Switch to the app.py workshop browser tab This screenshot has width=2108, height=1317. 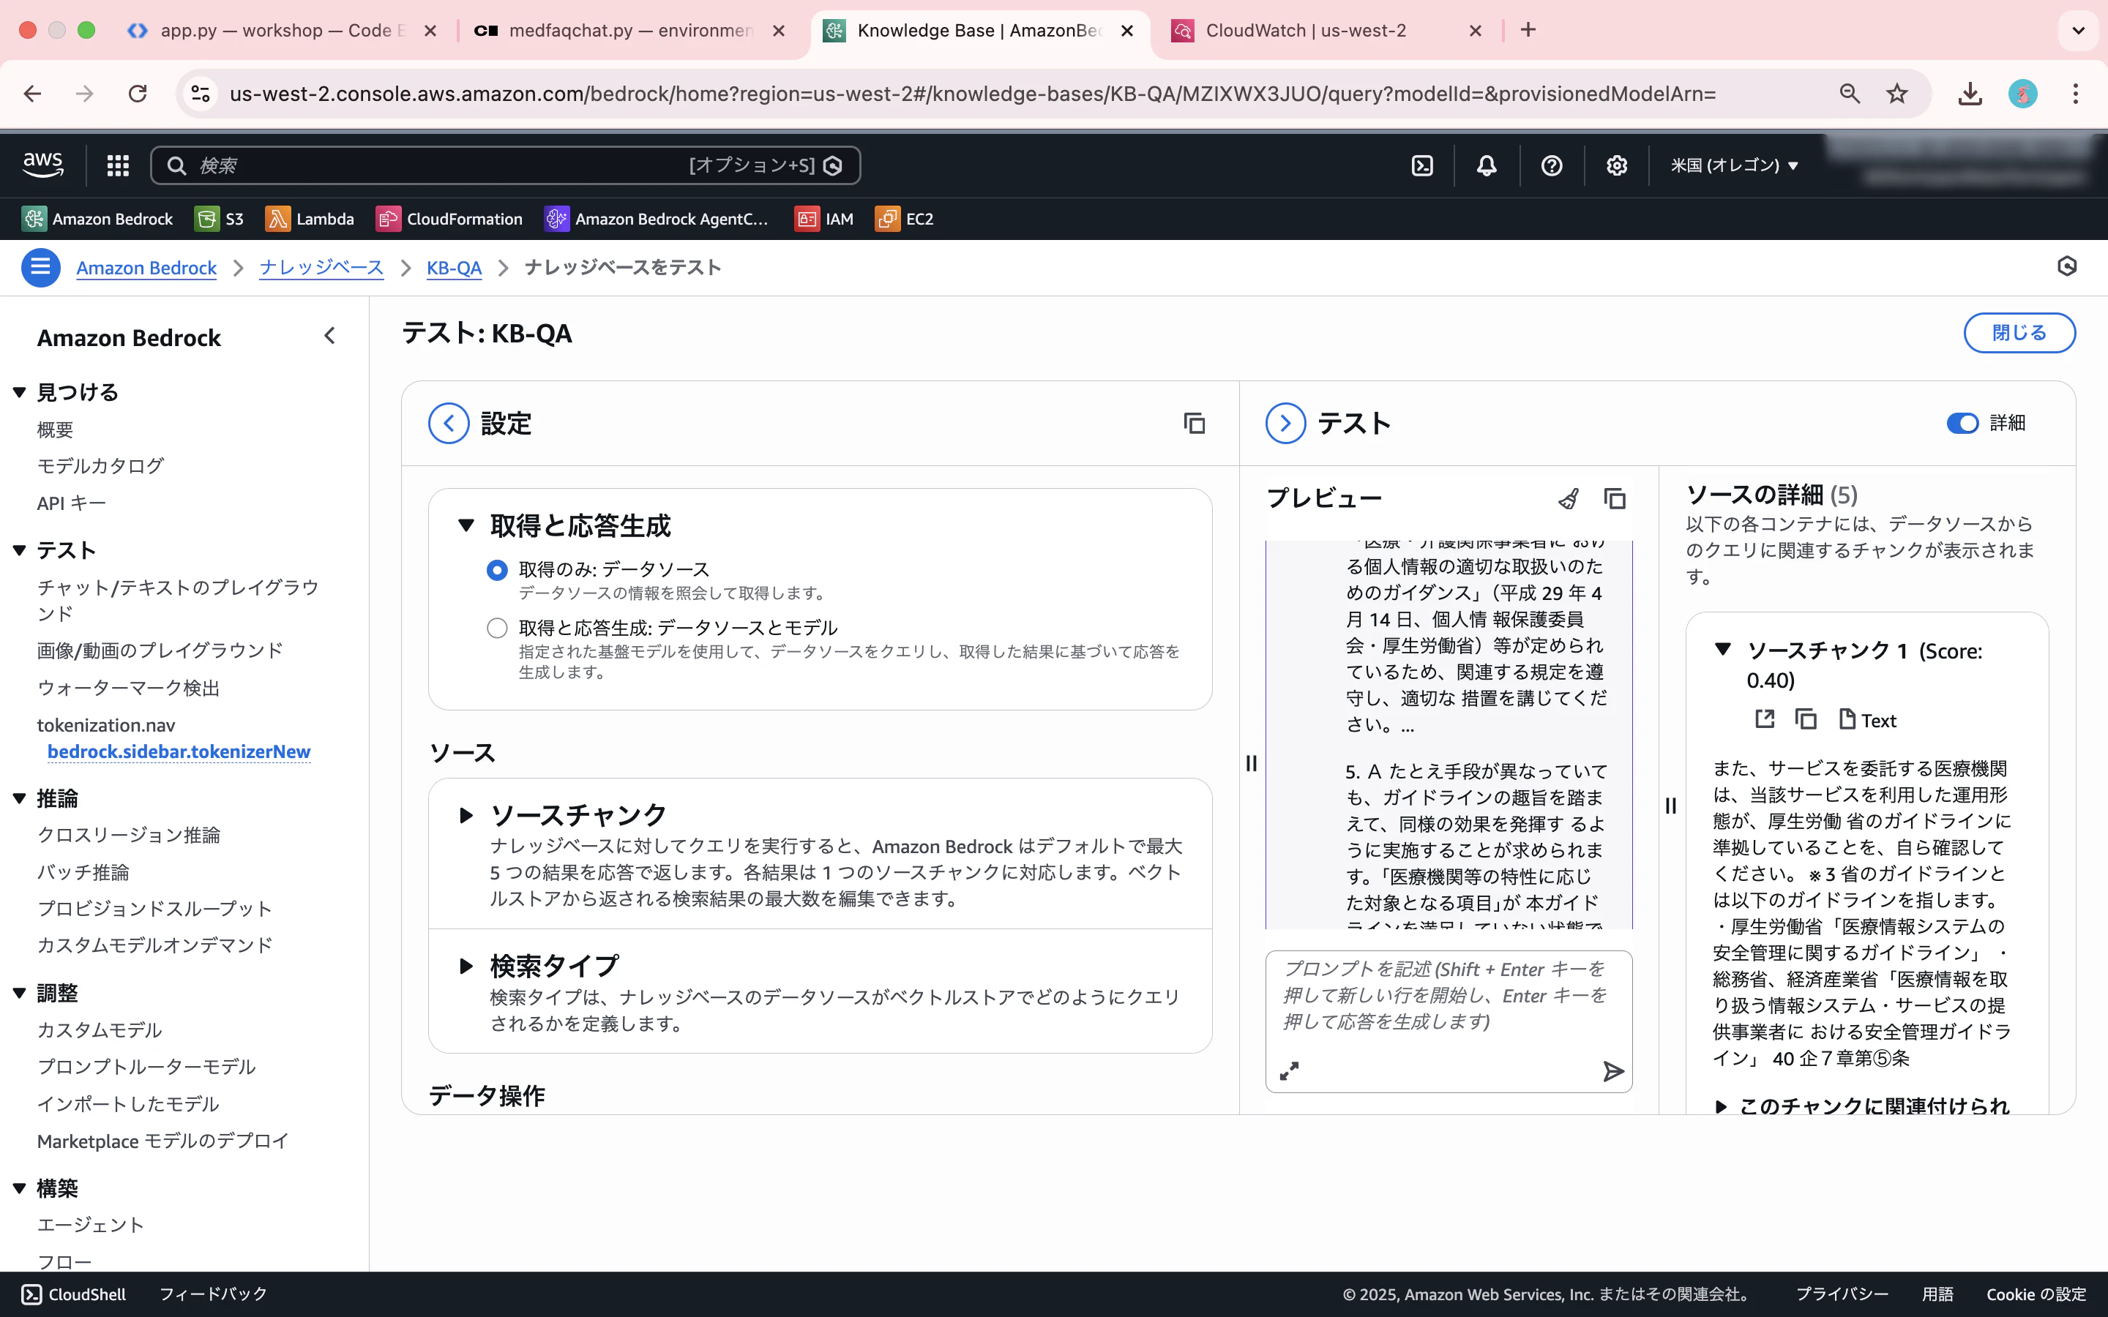283,31
